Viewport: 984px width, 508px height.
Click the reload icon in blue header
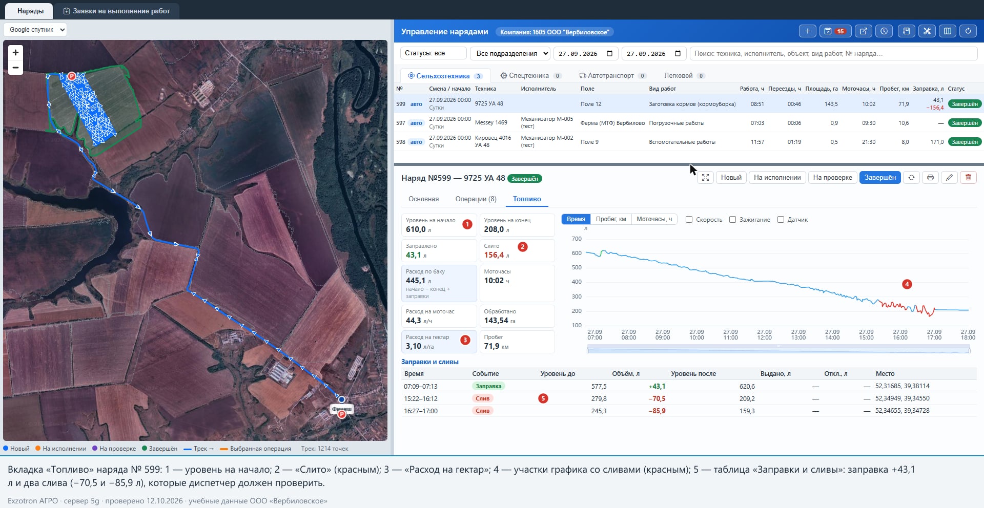(x=968, y=31)
